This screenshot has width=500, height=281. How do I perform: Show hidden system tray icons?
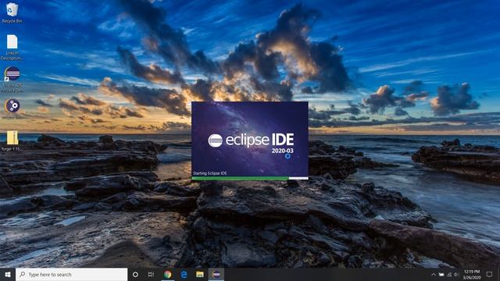coord(434,275)
